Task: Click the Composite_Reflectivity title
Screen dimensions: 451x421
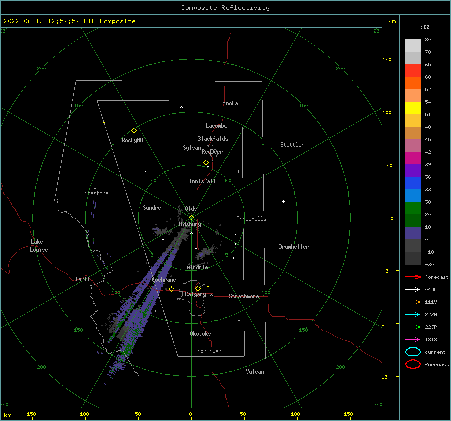Action: coord(225,8)
